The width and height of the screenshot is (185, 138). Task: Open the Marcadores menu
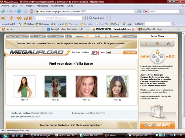pyautogui.click(x=42, y=6)
